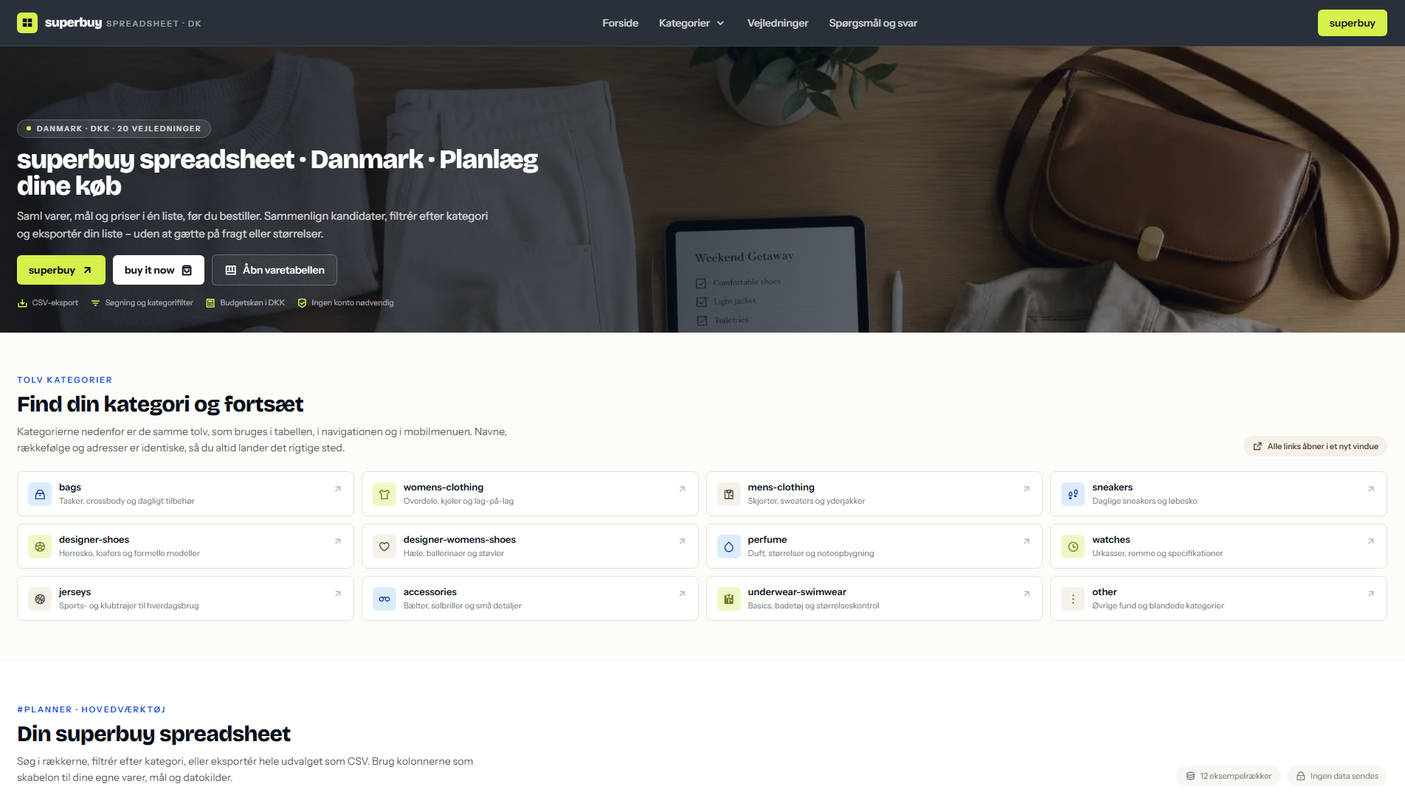
Task: Open the designer-womens-shoes title link
Action: (x=460, y=540)
